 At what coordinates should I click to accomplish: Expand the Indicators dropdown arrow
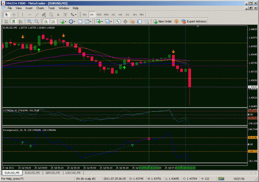pos(65,22)
